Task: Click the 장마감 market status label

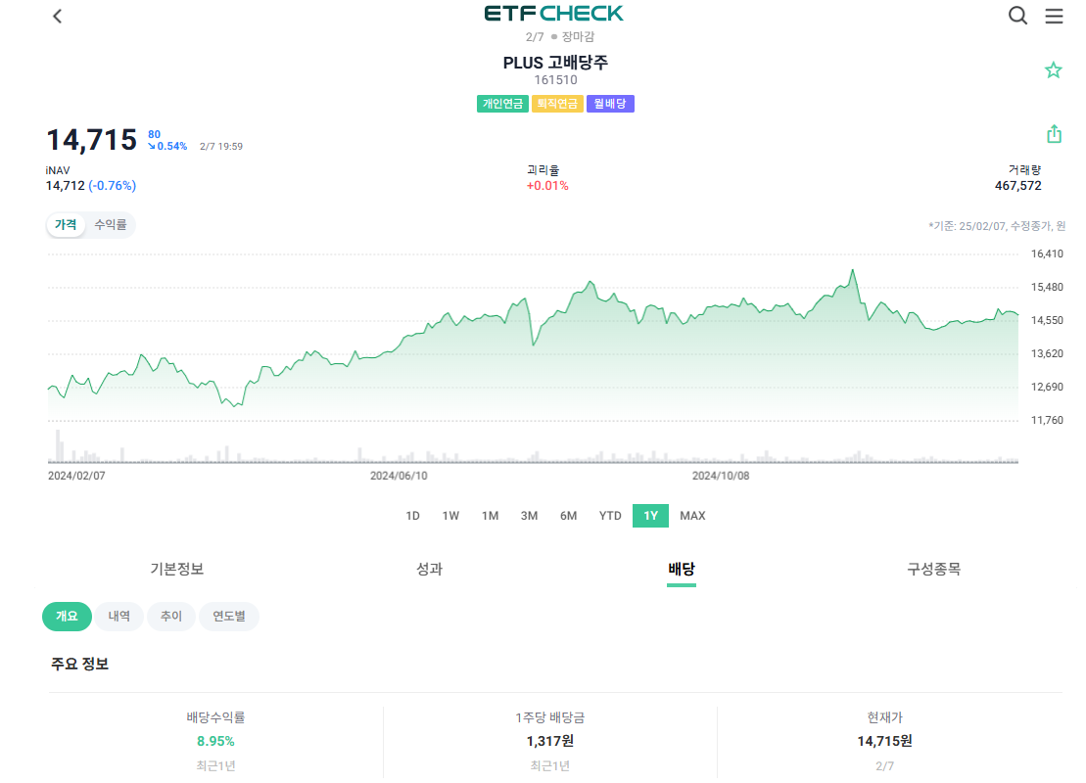Action: [x=578, y=36]
